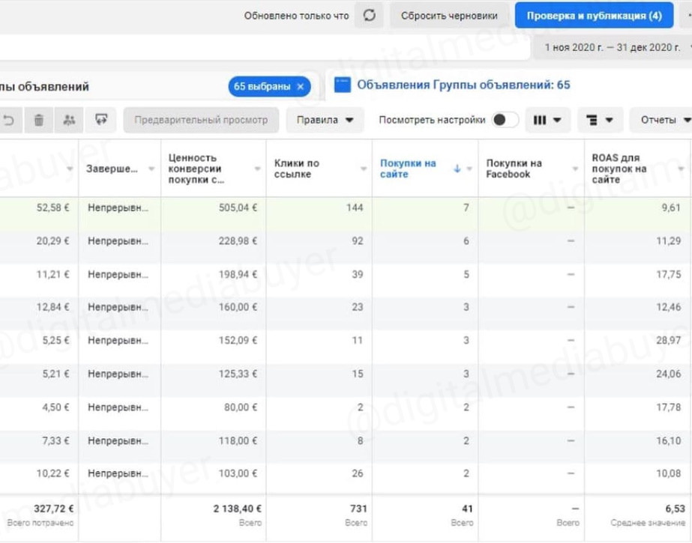This screenshot has height=543, width=692.
Task: Sort by Покупки на сайте header
Action: [408, 169]
